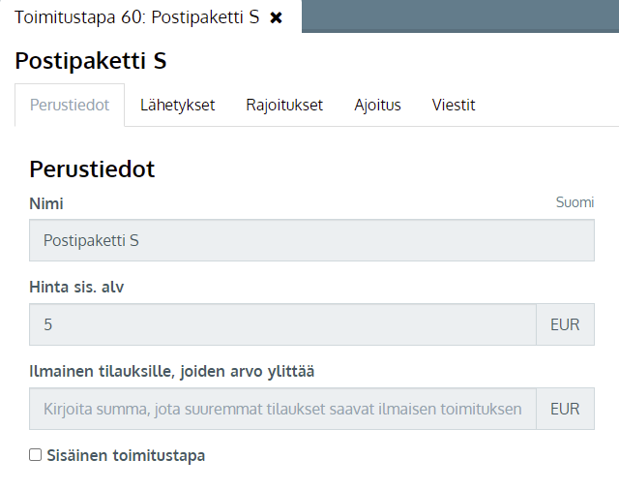Click the Suomi language indicator
This screenshot has width=619, height=490.
[x=575, y=202]
